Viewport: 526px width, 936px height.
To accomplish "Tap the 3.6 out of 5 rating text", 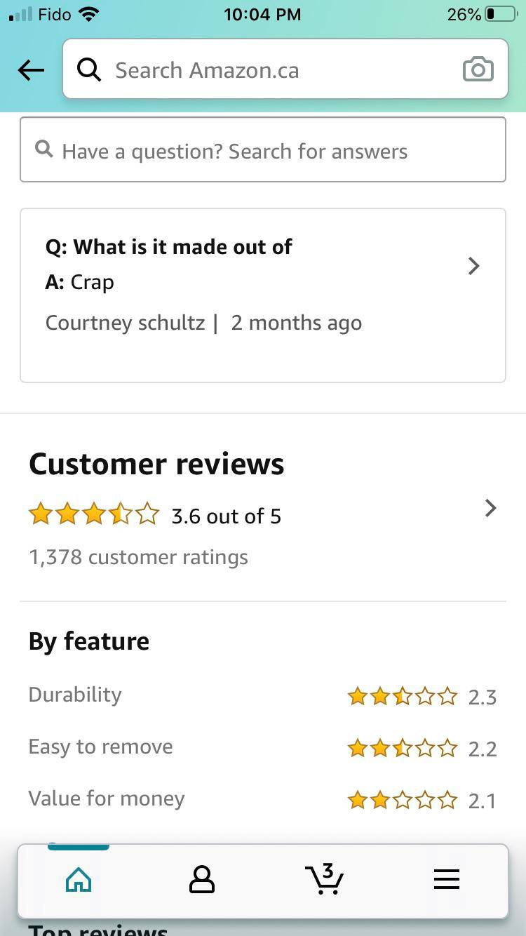I will [226, 516].
